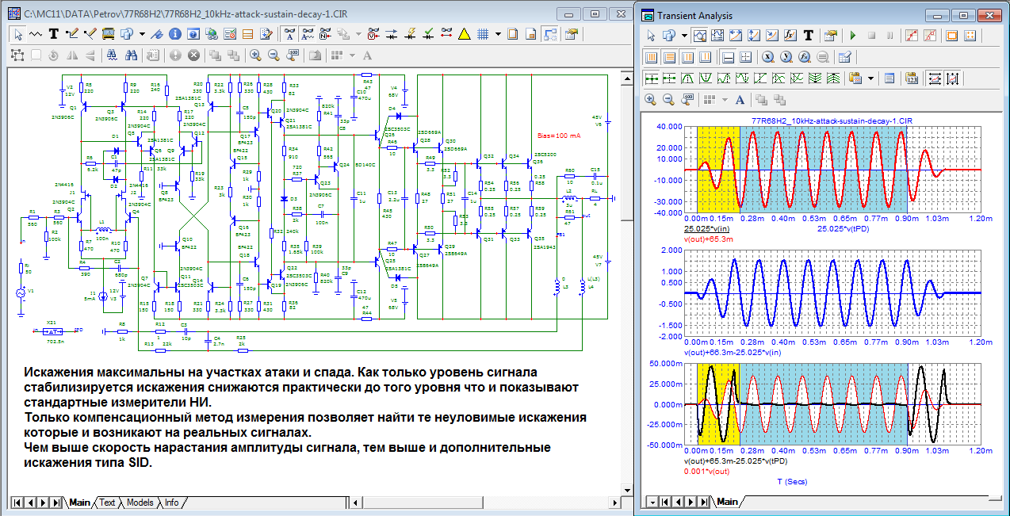This screenshot has height=516, width=1010.
Task: Select the Text mode tool in schematic toolbar
Action: (54, 34)
